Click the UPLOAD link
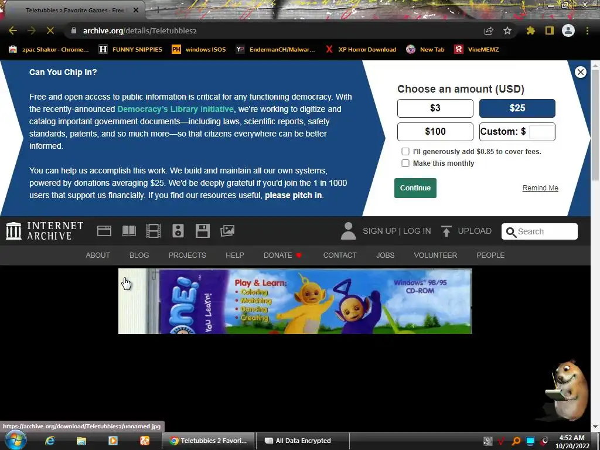 tap(466, 231)
